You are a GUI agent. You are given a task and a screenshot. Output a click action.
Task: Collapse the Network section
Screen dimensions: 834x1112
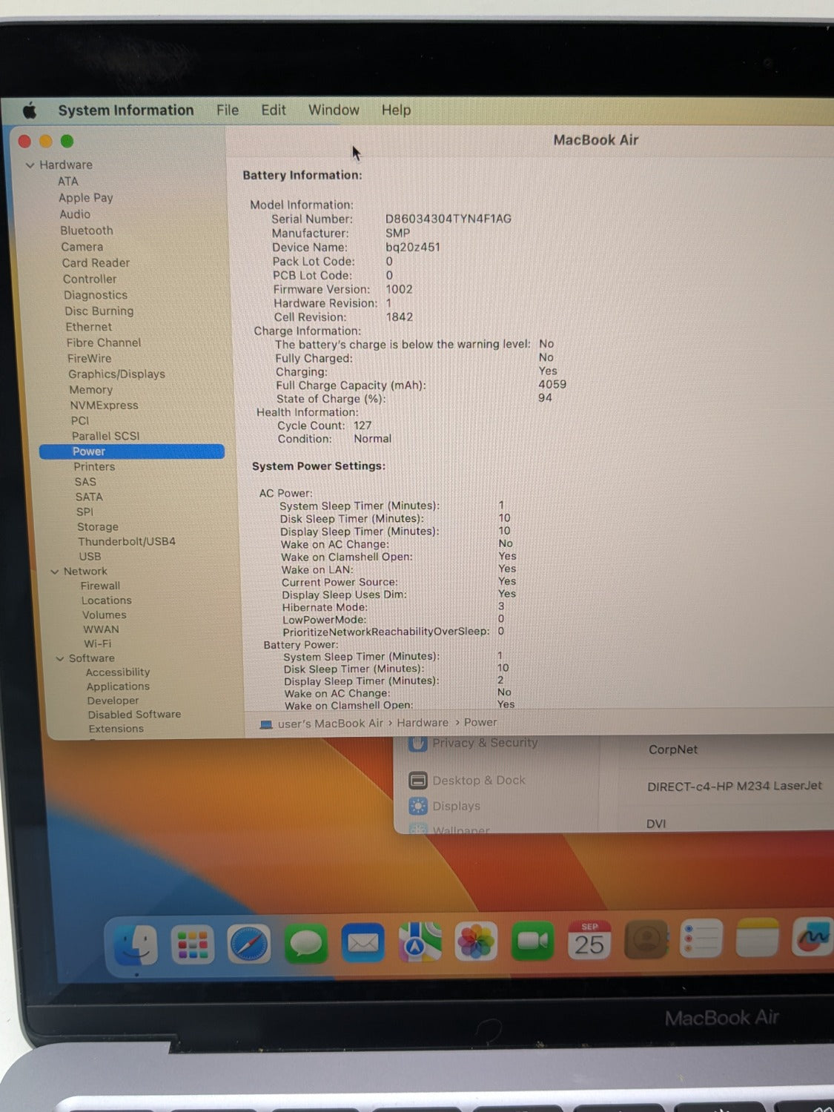click(x=55, y=572)
